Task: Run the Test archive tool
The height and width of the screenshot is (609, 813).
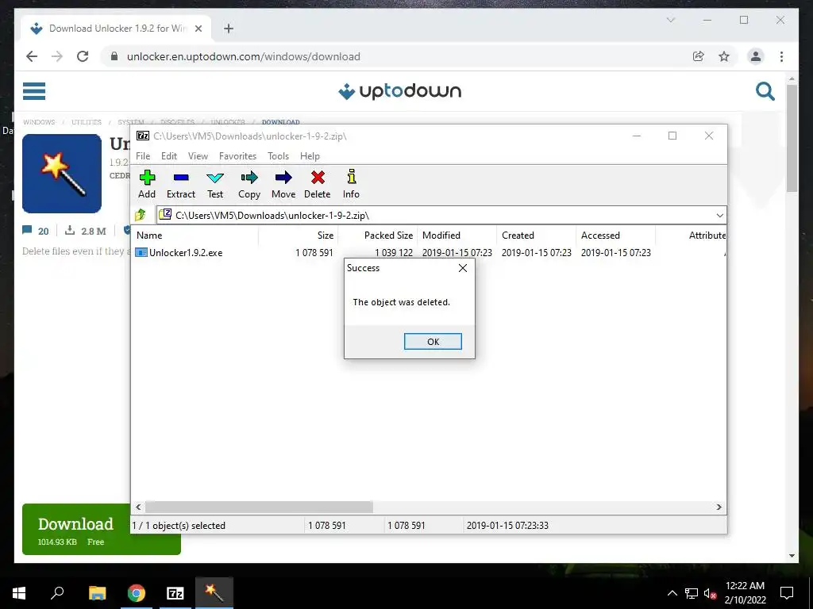Action: (215, 184)
